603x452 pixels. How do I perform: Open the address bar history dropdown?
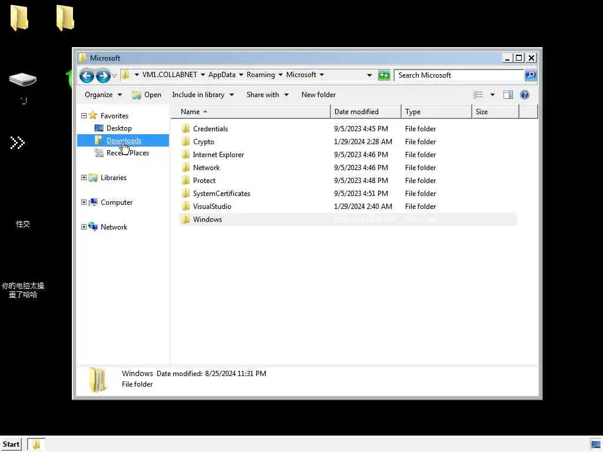pyautogui.click(x=370, y=75)
